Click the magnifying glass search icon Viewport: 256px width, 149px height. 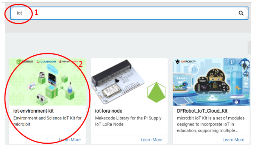point(241,13)
